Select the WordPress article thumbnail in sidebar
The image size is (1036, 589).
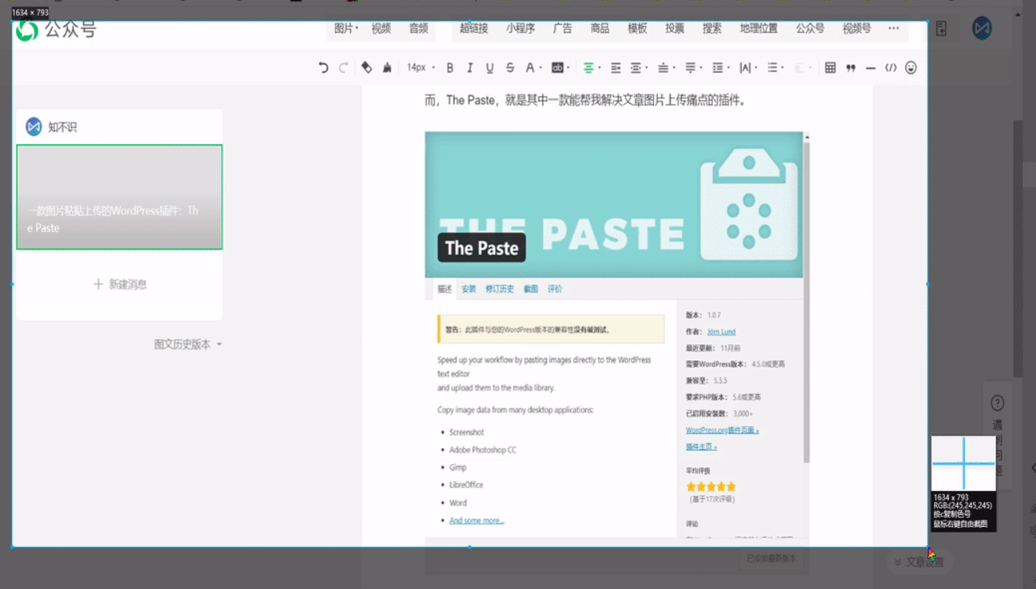pos(118,197)
